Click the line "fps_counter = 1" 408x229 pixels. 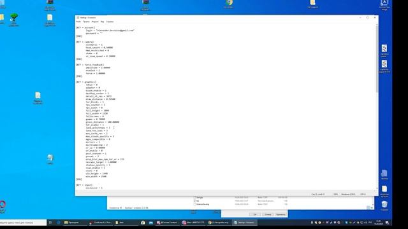[x=95, y=104]
